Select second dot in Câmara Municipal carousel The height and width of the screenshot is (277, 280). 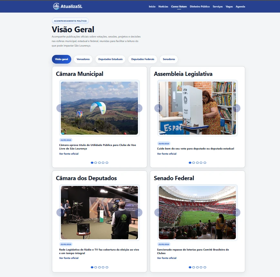tap(96, 163)
